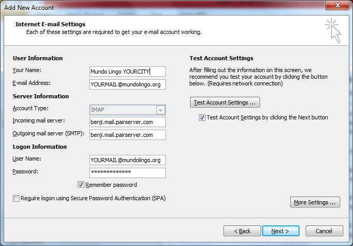Select the Incoming mail server field
Screen dimensions: 353x246
127,122
